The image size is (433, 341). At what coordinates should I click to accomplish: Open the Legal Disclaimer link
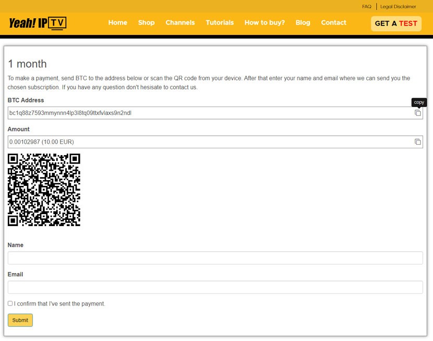coord(398,7)
